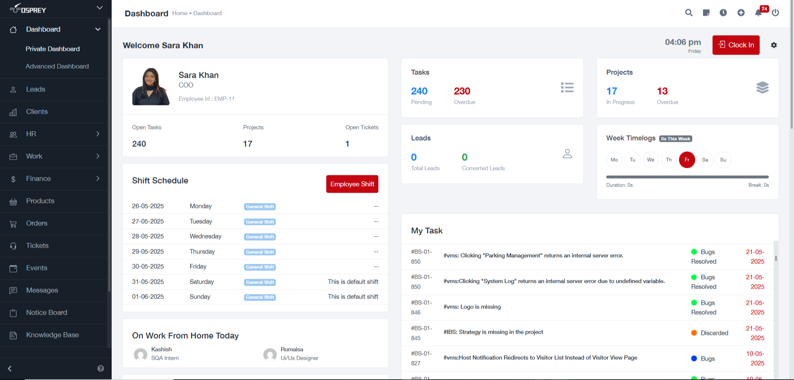Open dashboard settings gear icon
Image resolution: width=794 pixels, height=380 pixels.
pos(774,45)
